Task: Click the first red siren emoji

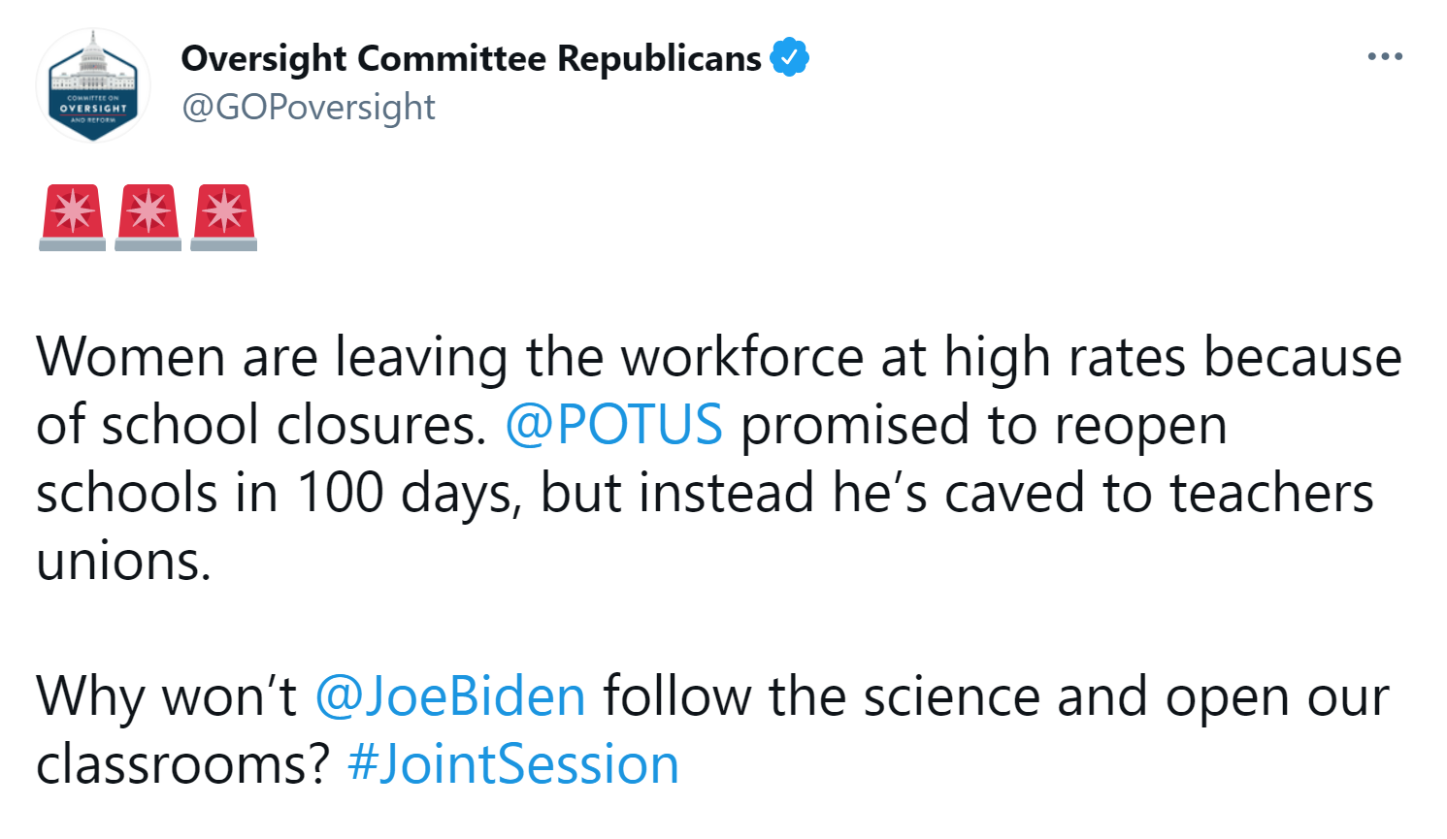Action: [x=72, y=217]
